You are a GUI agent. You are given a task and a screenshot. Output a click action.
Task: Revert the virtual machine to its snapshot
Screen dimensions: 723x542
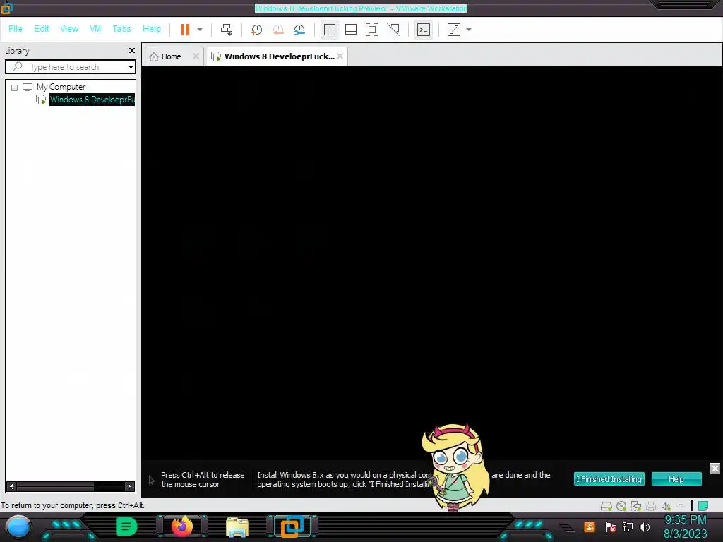click(278, 30)
